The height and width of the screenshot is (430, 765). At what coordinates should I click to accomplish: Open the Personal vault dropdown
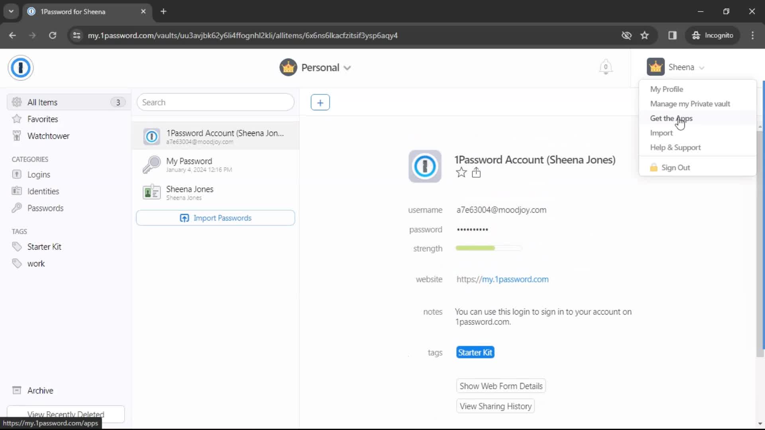point(315,68)
